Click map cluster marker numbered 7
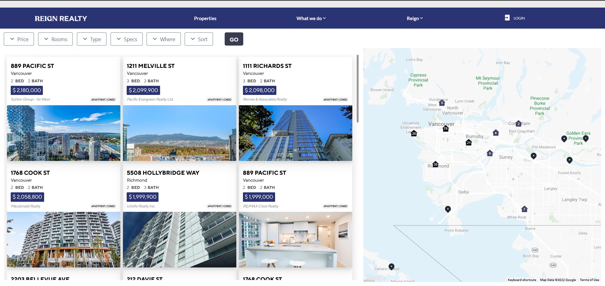 click(x=524, y=209)
